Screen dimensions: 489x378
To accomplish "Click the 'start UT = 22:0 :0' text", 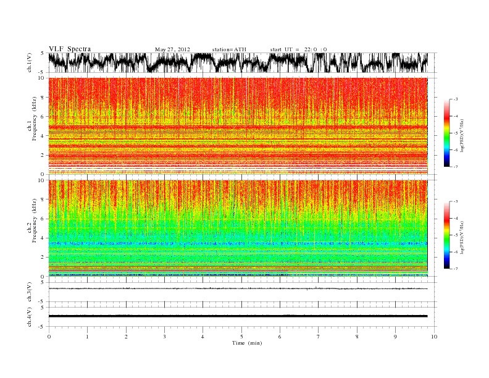I will 298,49.
